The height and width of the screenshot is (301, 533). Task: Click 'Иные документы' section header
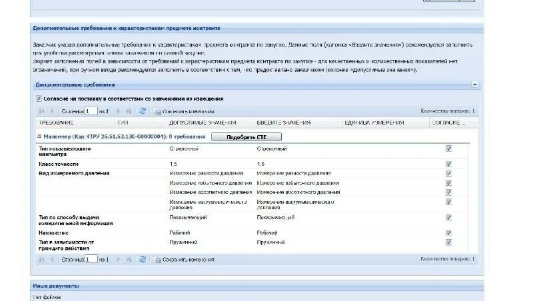point(56,286)
